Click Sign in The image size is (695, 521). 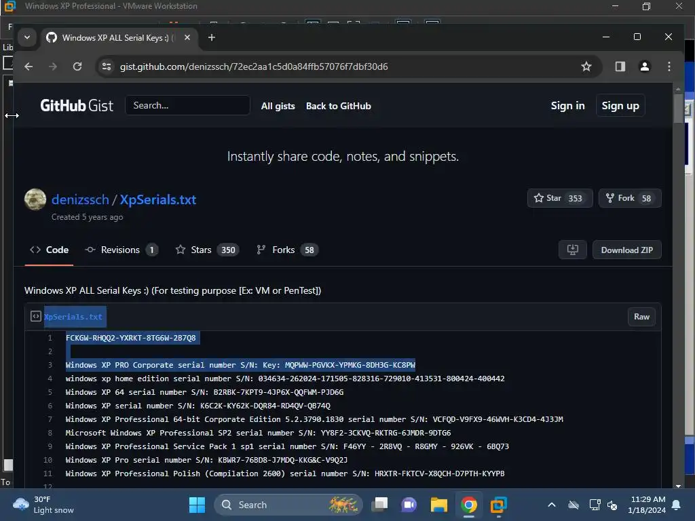[567, 105]
